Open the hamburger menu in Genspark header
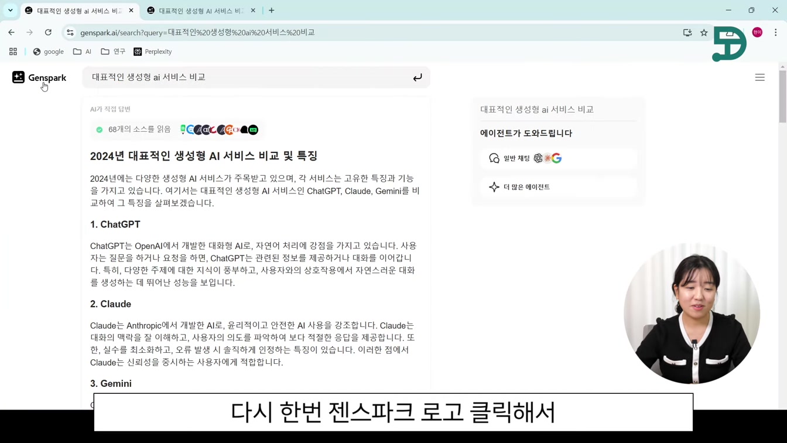The width and height of the screenshot is (787, 443). (x=759, y=77)
